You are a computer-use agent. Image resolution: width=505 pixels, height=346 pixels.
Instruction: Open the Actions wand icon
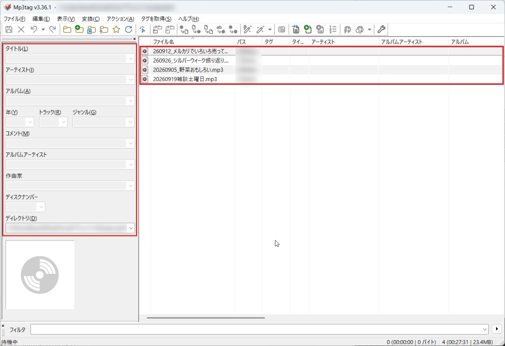[248, 30]
